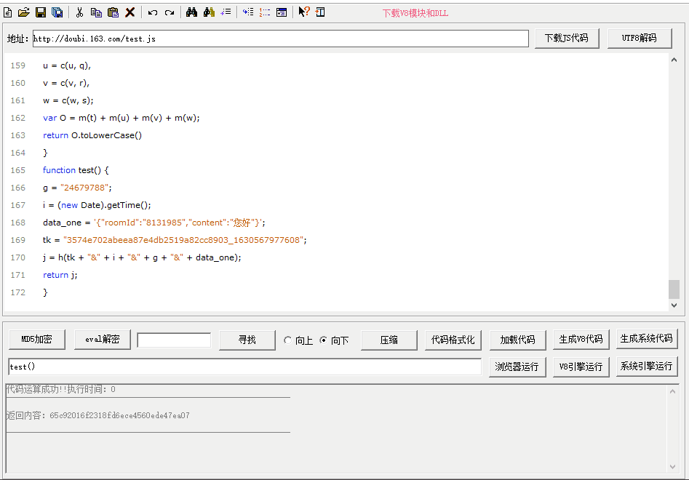Click the search text box beside eval解密

(x=174, y=340)
